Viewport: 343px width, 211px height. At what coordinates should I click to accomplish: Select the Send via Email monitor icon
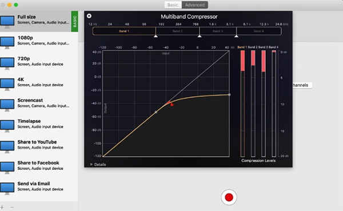pos(7,189)
